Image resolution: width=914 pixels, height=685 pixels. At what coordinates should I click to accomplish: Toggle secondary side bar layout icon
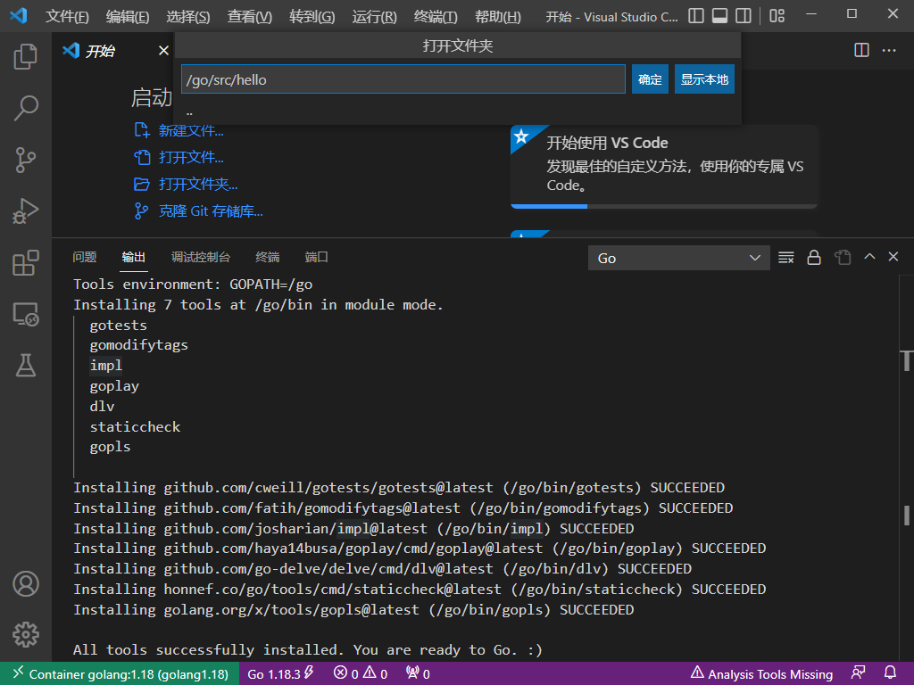tap(744, 16)
